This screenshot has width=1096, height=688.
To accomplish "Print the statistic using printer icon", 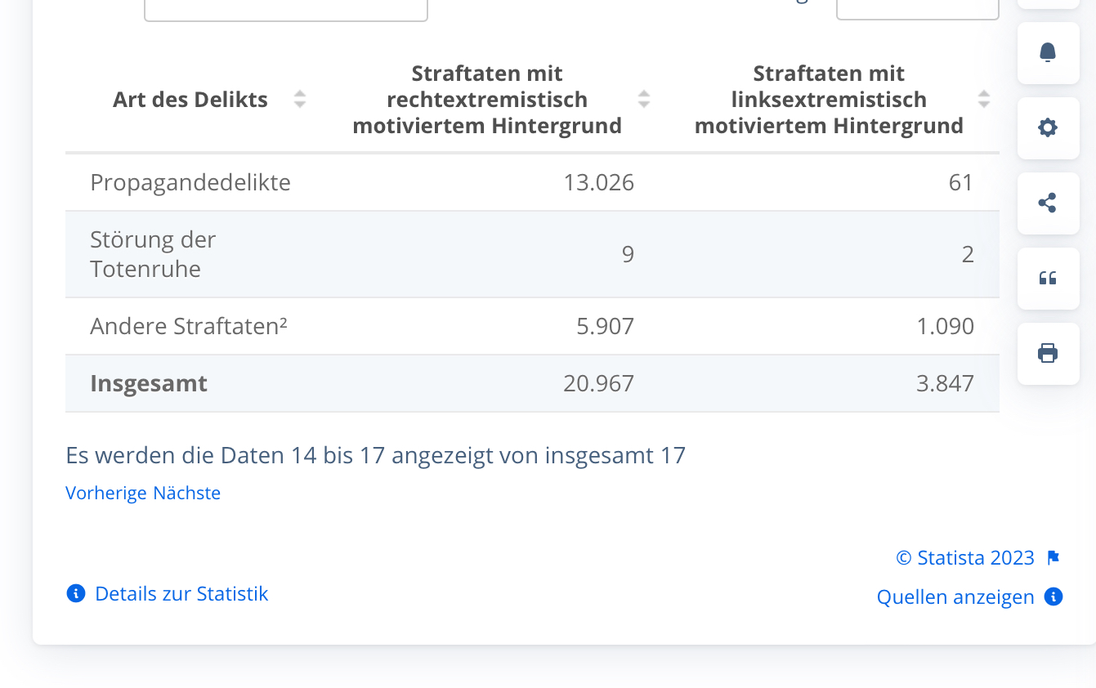I will 1048,353.
